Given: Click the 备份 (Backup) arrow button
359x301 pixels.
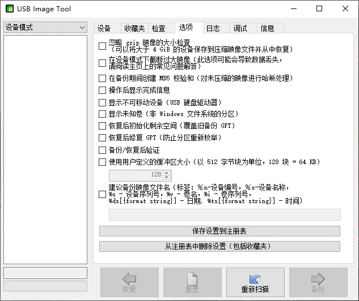Looking at the screenshot, I should coord(318,282).
